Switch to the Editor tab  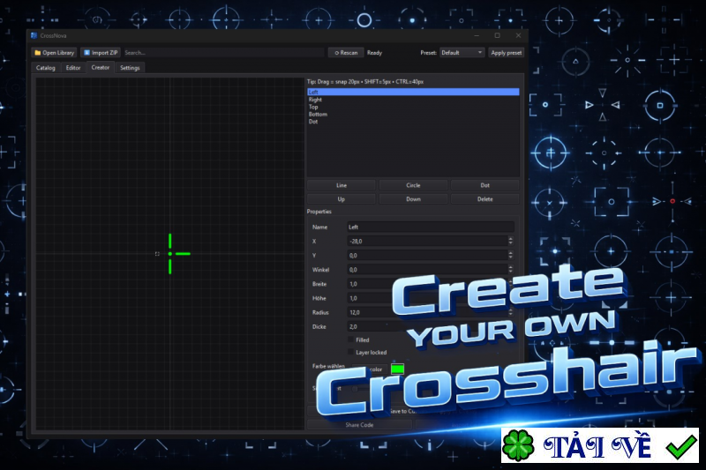click(73, 68)
